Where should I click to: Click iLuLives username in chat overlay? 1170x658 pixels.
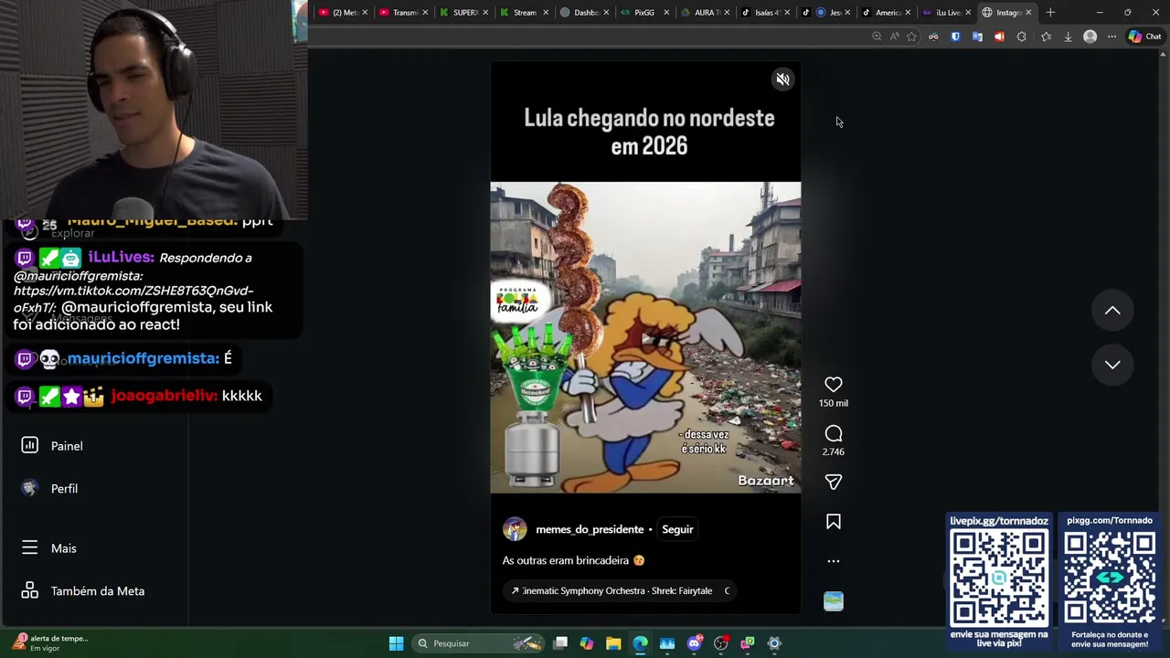(121, 258)
